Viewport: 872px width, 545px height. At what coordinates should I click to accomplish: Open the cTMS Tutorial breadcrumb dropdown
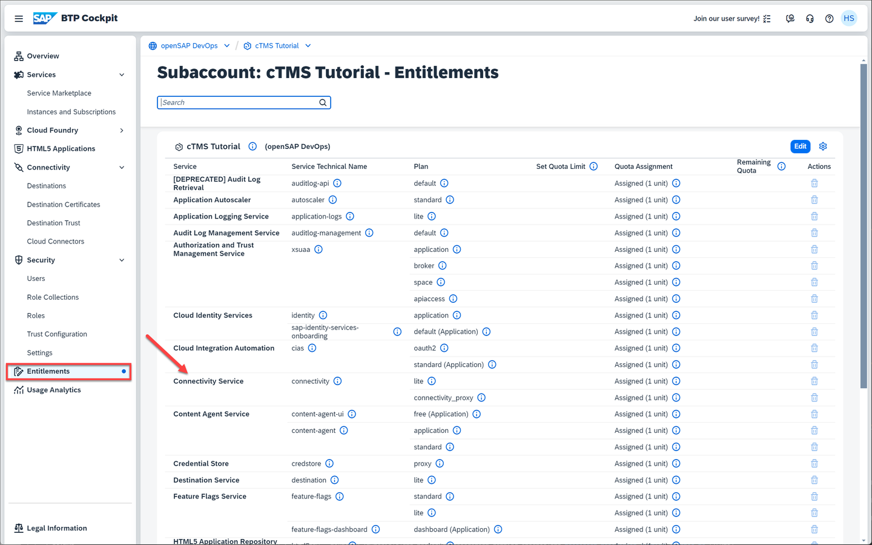click(308, 46)
